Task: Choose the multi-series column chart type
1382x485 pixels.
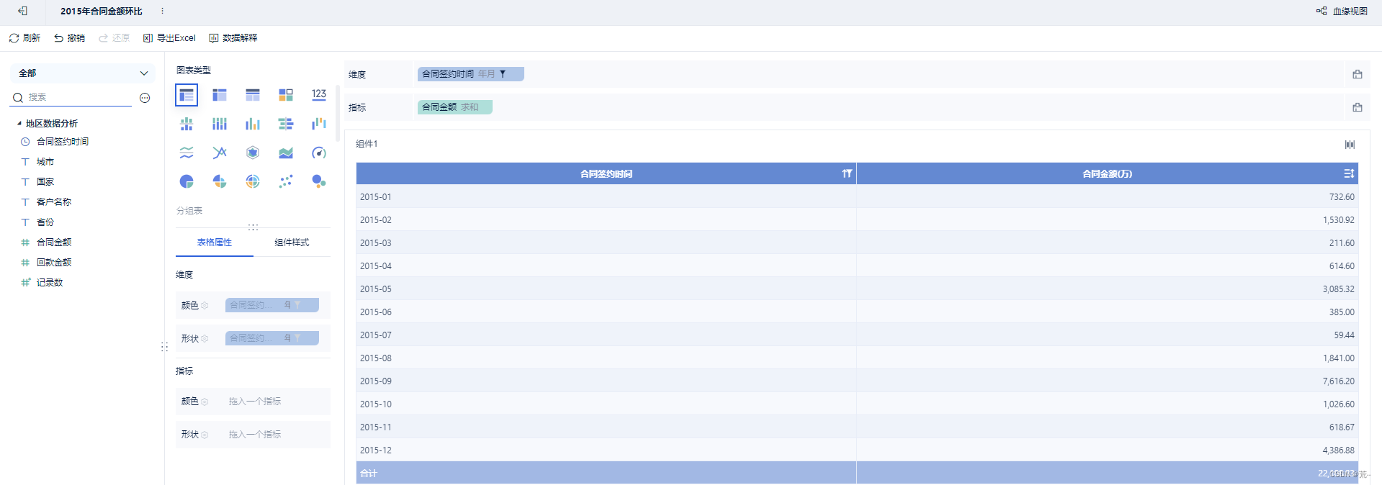Action: click(253, 124)
